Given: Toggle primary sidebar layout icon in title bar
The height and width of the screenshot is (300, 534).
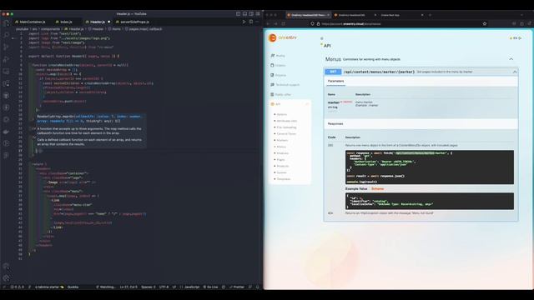Looking at the screenshot, I should (x=239, y=14).
